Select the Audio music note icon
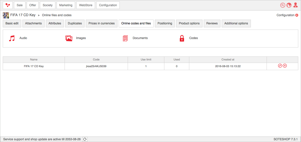 click(x=12, y=38)
